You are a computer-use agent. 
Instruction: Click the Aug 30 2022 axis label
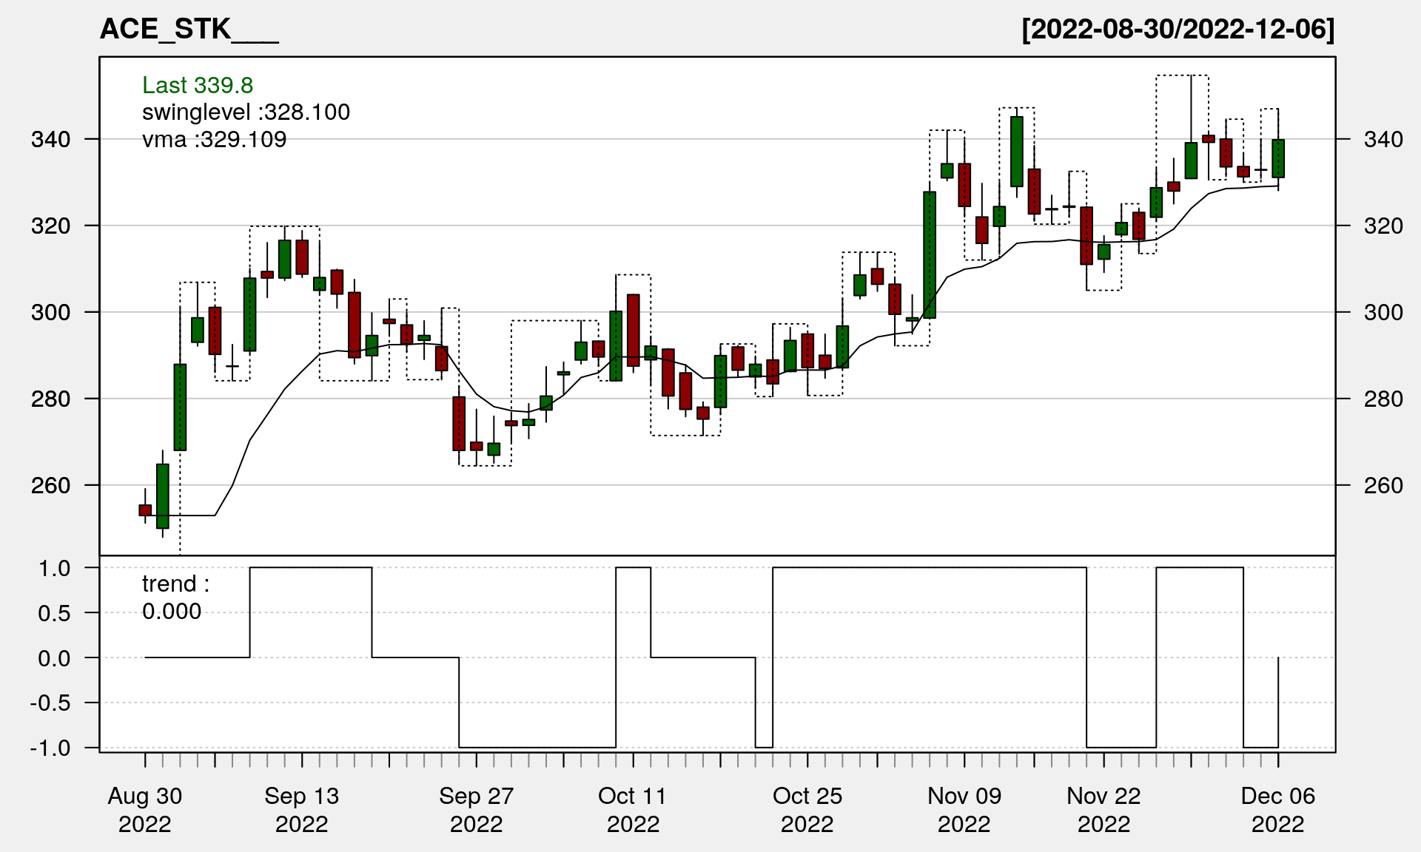coord(145,810)
